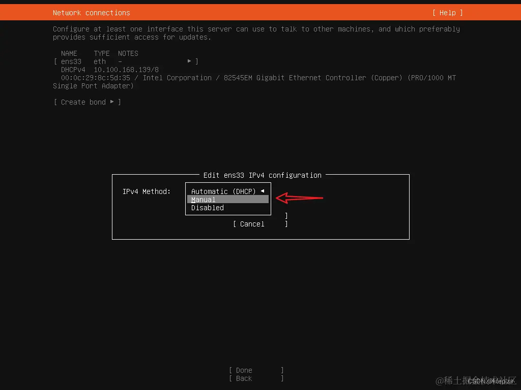This screenshot has width=521, height=390.
Task: Click the DHCPv4 address 10.100.168.139/8 text
Action: tap(126, 70)
